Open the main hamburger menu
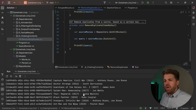196x110 pixels. (x=9, y=3)
